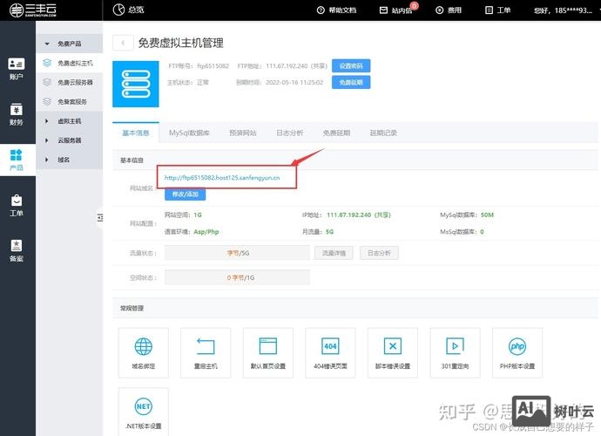601x436 pixels.
Task: Open 财务 in the dark left sidebar
Action: pos(16,114)
